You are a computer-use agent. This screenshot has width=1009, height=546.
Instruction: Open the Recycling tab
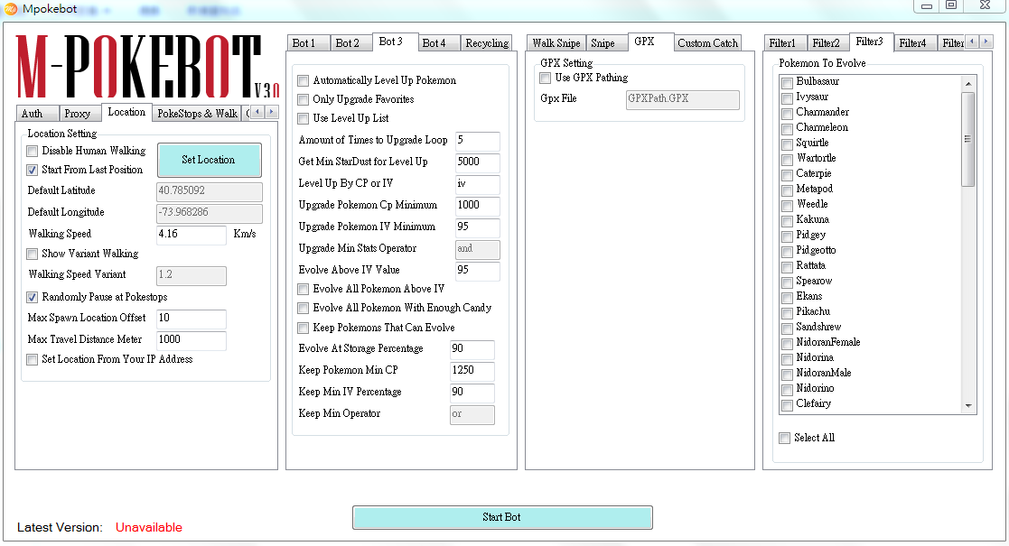(487, 43)
